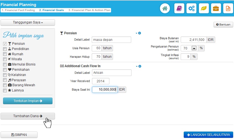Viewport: 234px width, 139px height.
Task: Open the orange briefcase icon
Action: [216, 9]
